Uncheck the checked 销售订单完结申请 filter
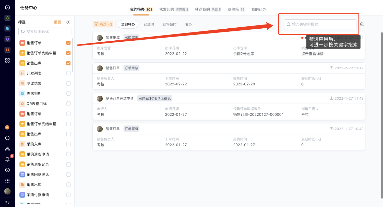 coord(68,53)
